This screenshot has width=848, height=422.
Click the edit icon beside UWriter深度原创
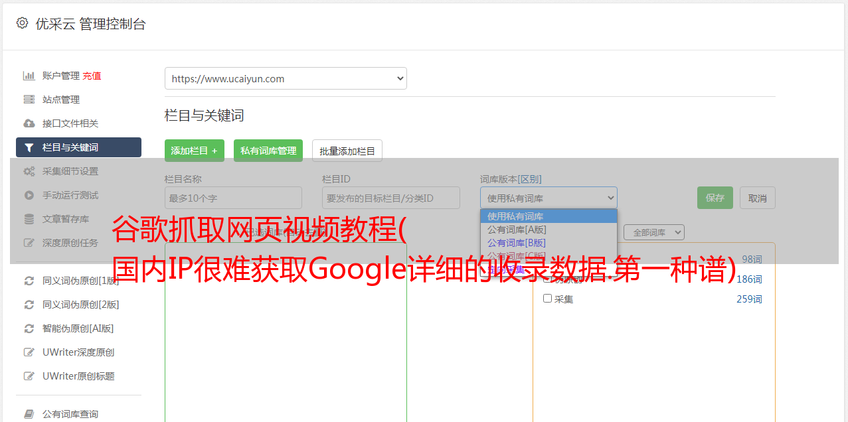click(x=29, y=352)
